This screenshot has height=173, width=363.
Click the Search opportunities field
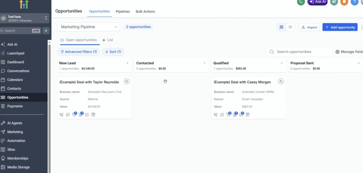click(x=300, y=52)
